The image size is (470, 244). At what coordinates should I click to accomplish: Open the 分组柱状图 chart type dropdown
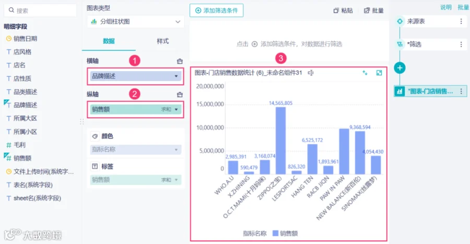click(x=135, y=21)
